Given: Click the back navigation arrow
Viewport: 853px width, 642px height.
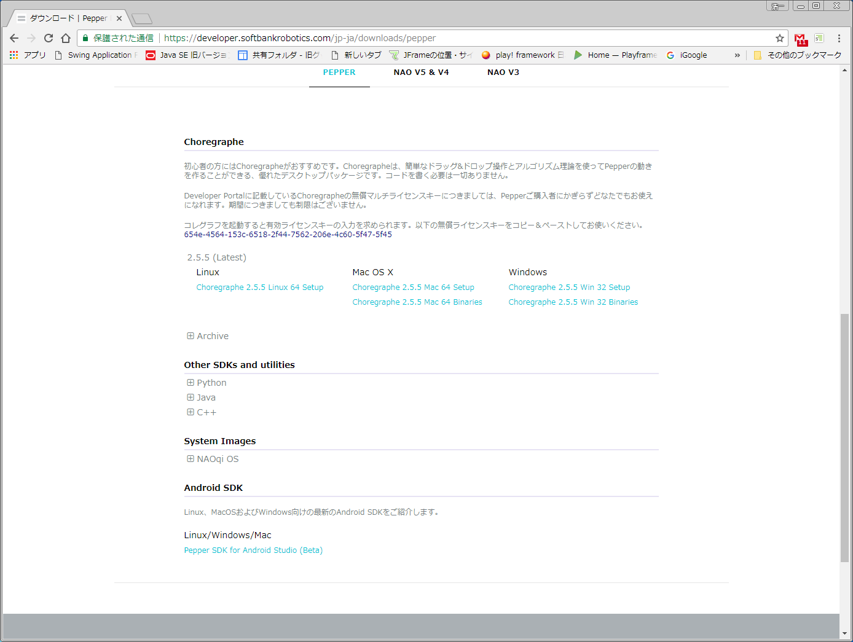Looking at the screenshot, I should [x=14, y=38].
